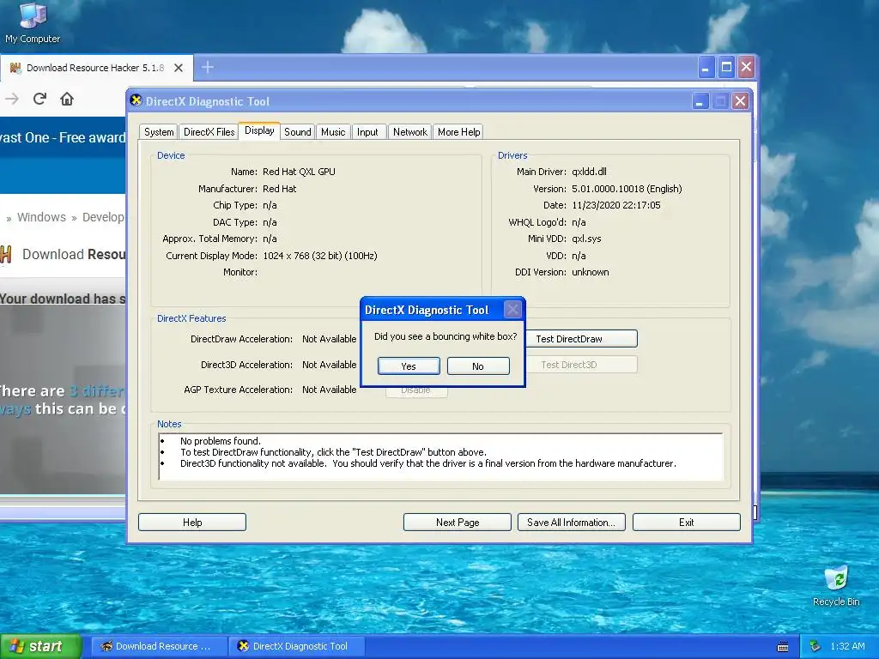Click driver version 5.01.0000.10018 text

click(x=627, y=189)
